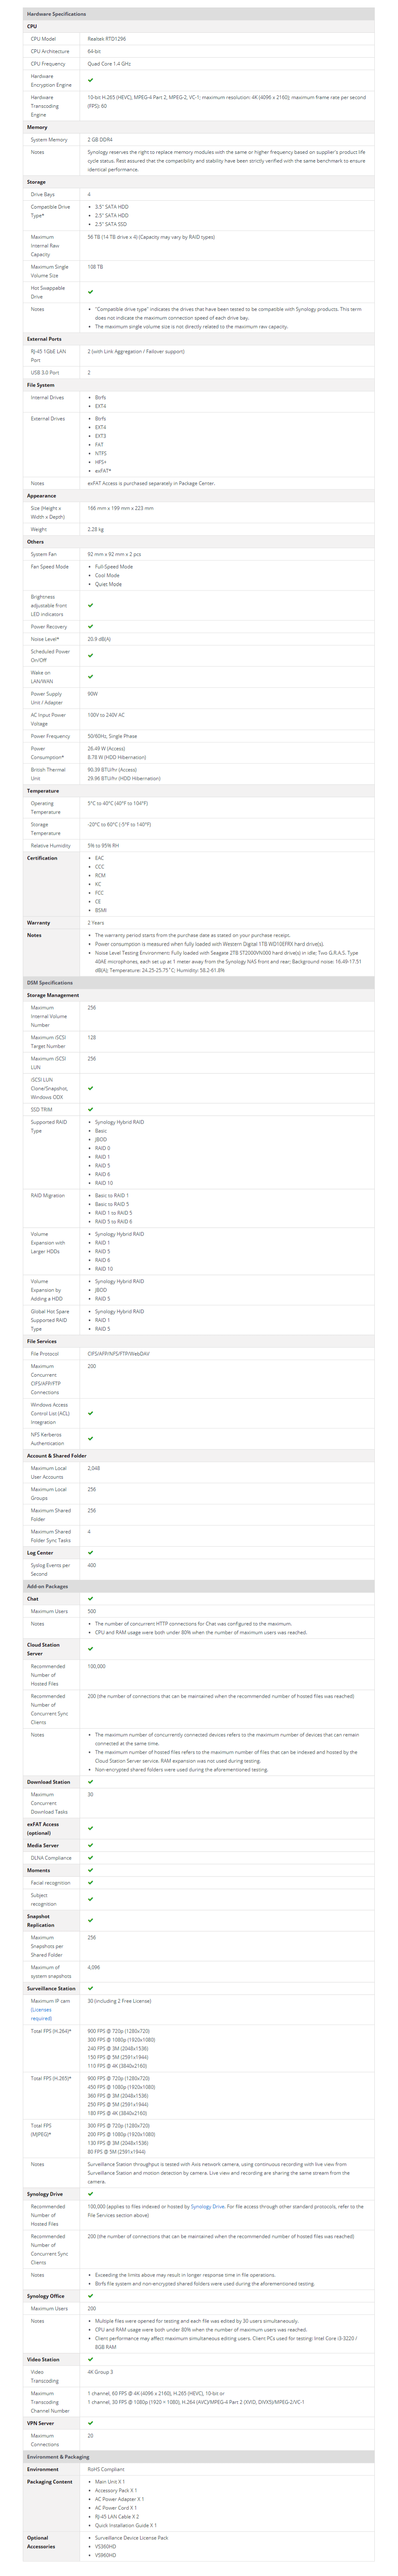
Task: Click the Subject recognition checkmark
Action: point(90,1899)
